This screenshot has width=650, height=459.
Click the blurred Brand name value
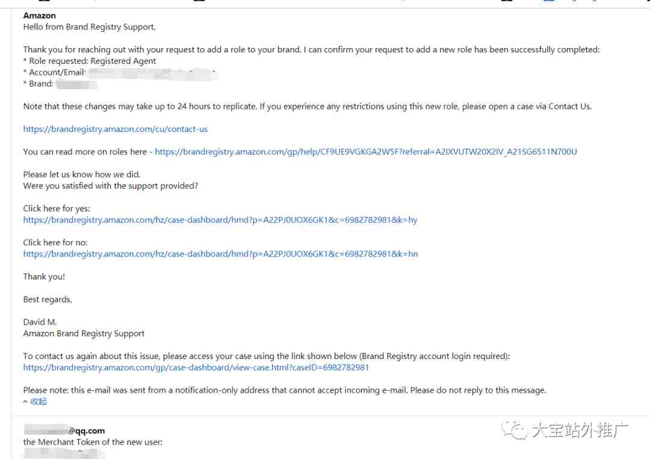pyautogui.click(x=76, y=84)
